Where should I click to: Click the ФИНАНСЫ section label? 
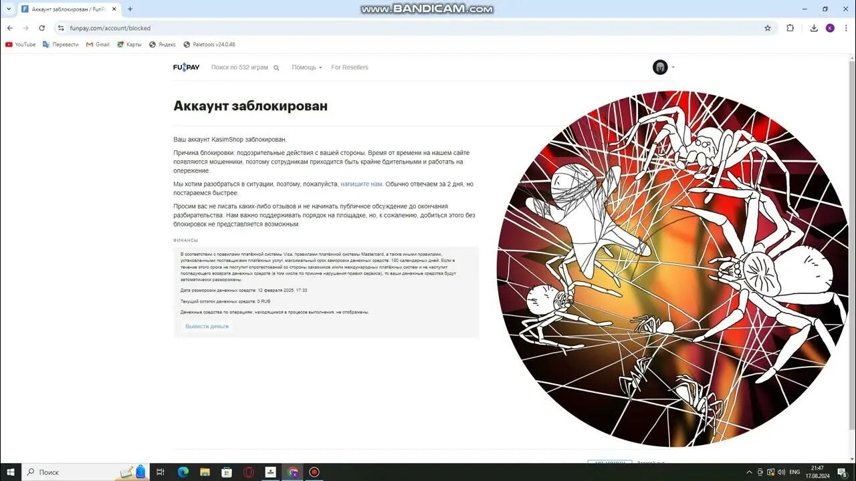[186, 240]
